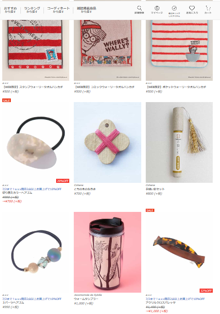
Task: Open the pink tumbler product image
Action: coord(107,252)
